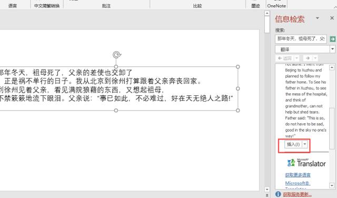337x198 pixels.
Task: Click the 比较 ribbon group label
Action: (197, 6)
